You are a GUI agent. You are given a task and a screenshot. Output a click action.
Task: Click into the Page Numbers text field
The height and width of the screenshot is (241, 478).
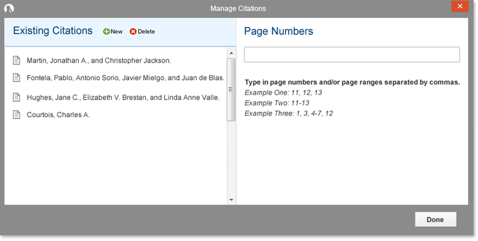coord(352,54)
